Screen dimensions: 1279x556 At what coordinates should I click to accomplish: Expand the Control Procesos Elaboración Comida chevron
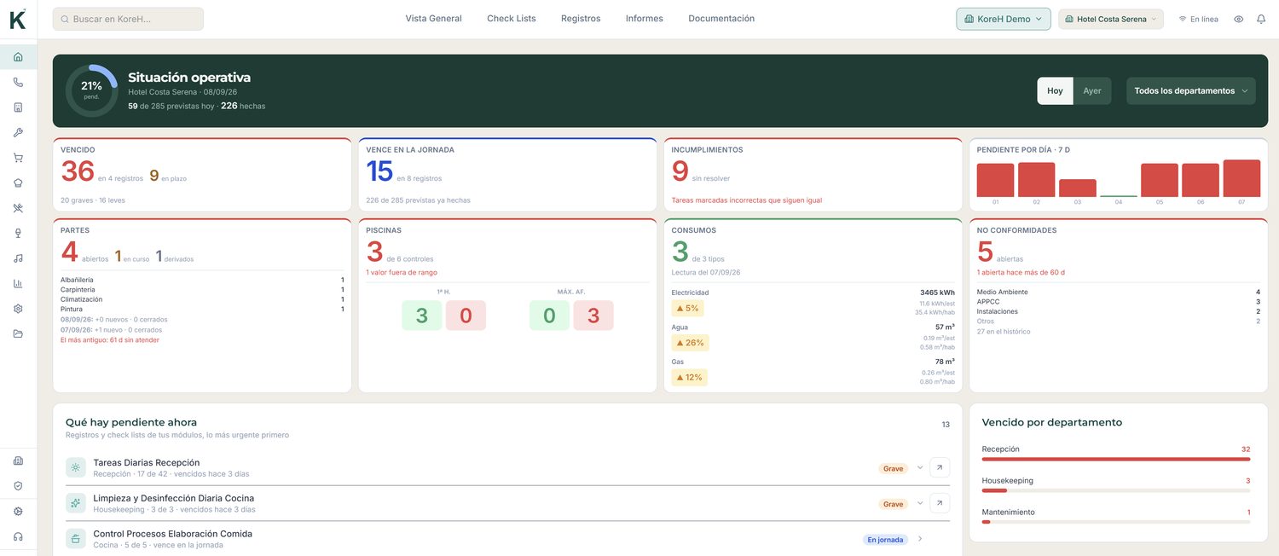[920, 539]
